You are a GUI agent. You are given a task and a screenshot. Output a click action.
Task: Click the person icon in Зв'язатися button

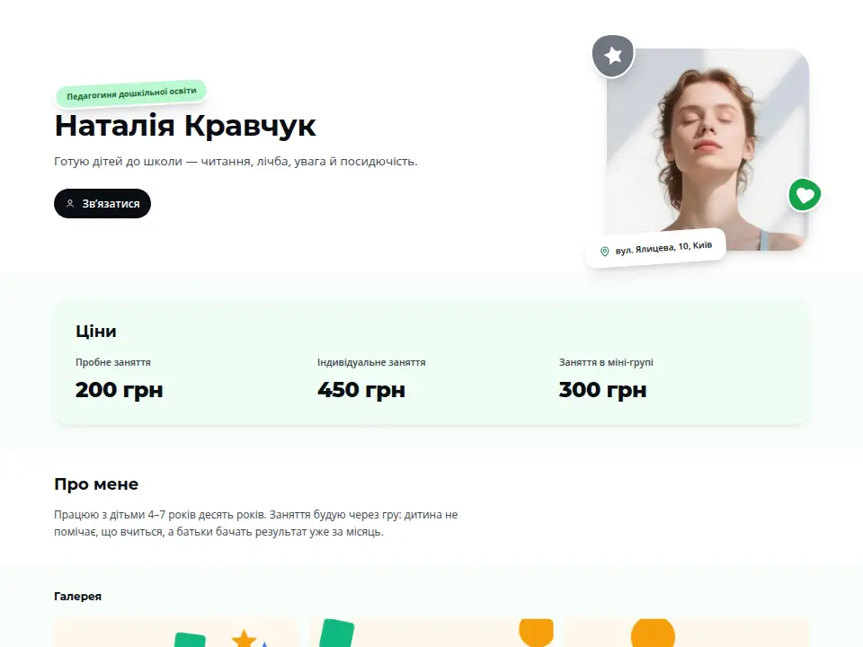coord(70,204)
